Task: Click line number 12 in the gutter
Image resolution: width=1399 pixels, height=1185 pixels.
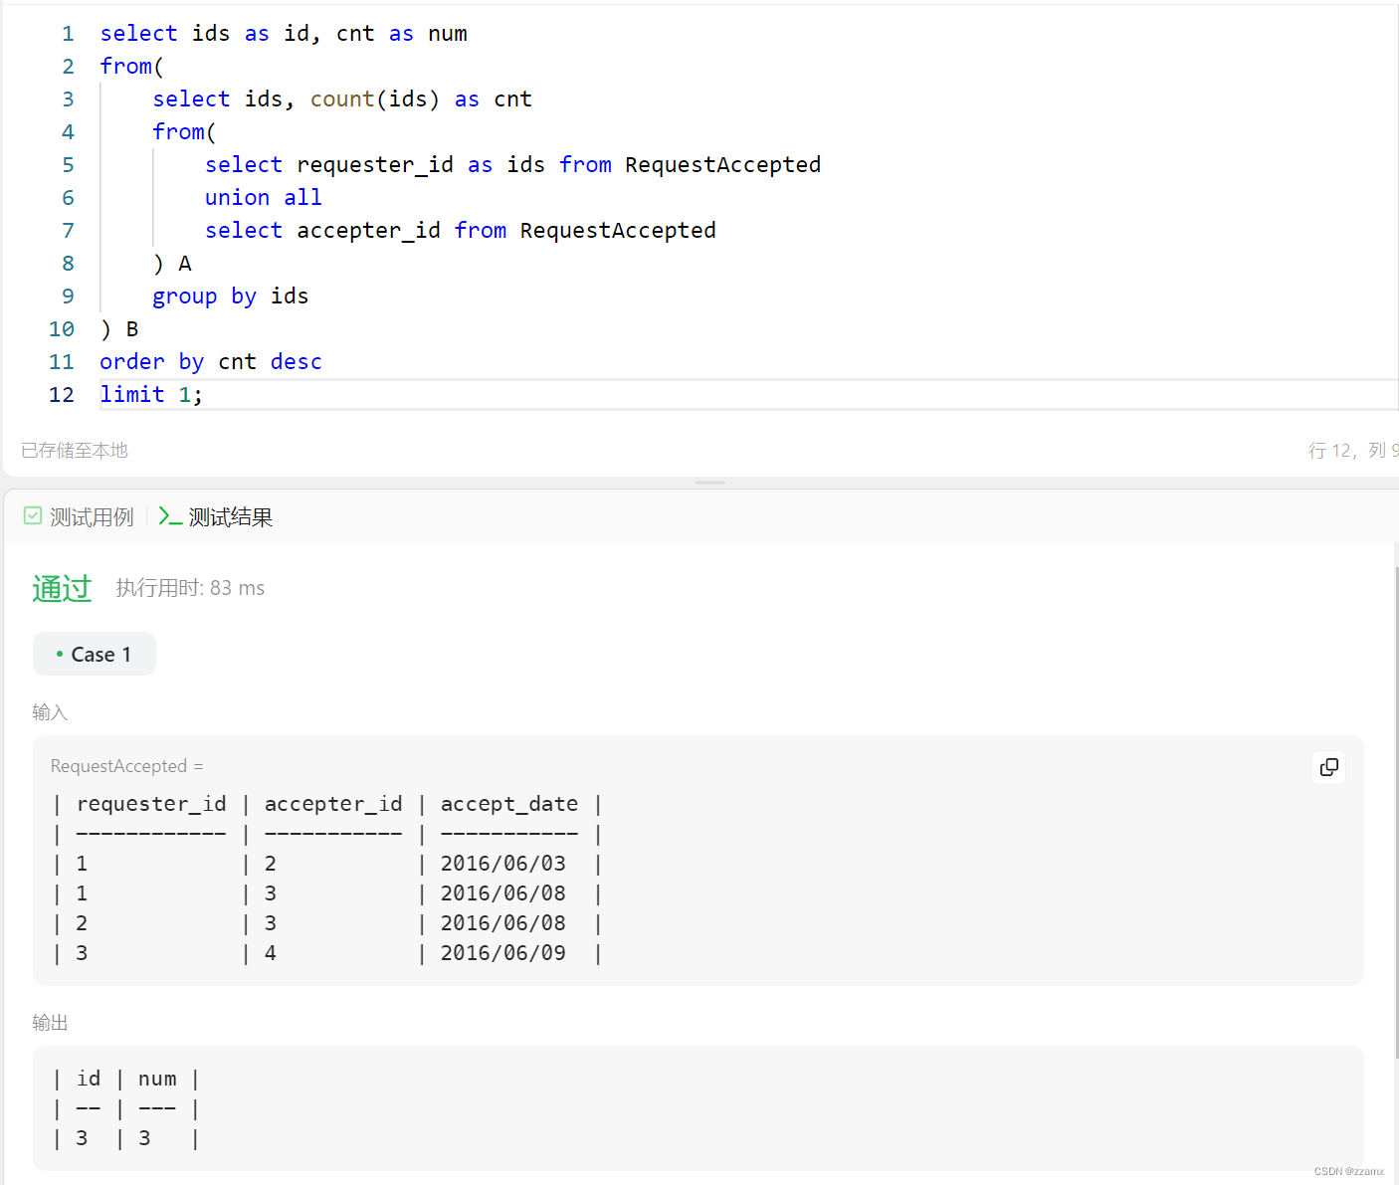Action: (62, 394)
